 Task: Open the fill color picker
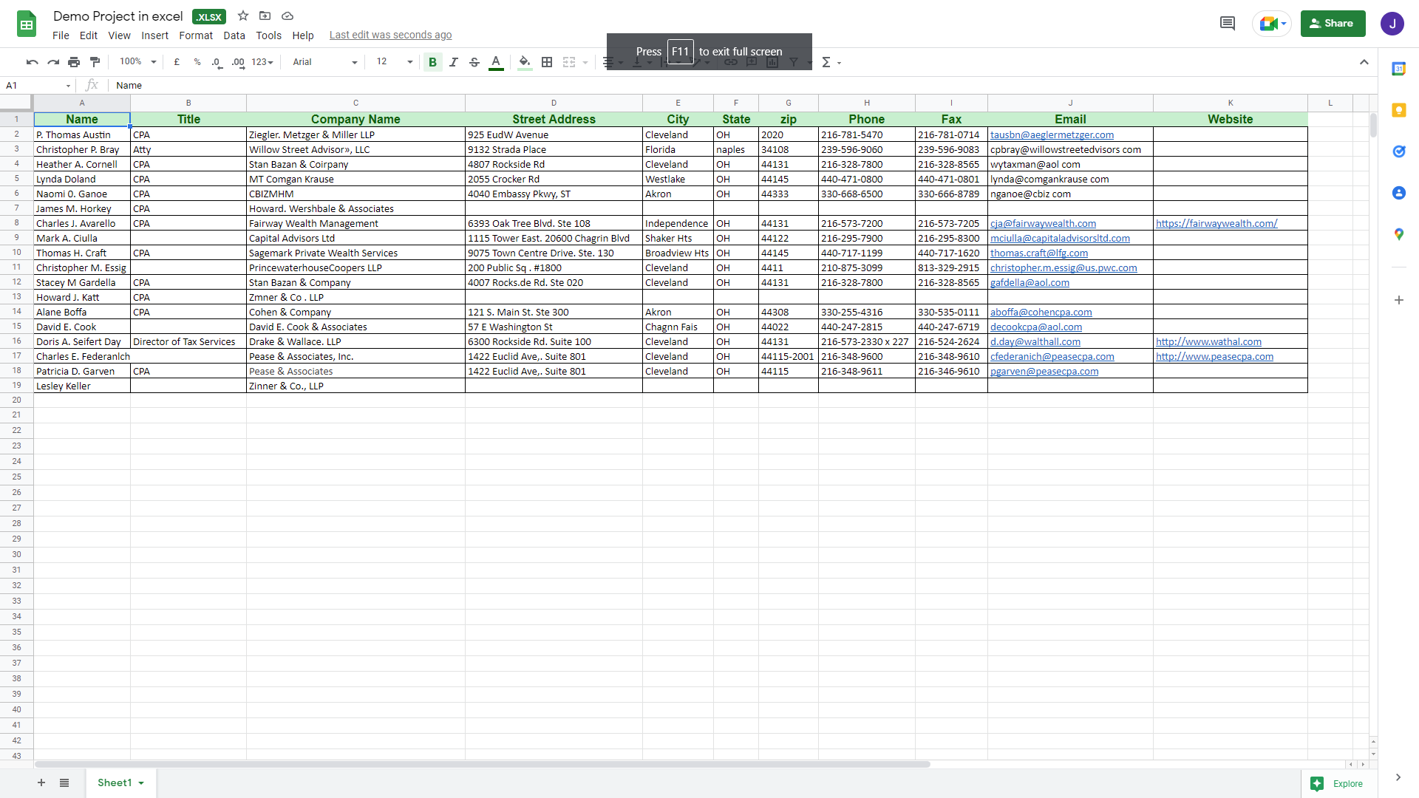pyautogui.click(x=525, y=62)
